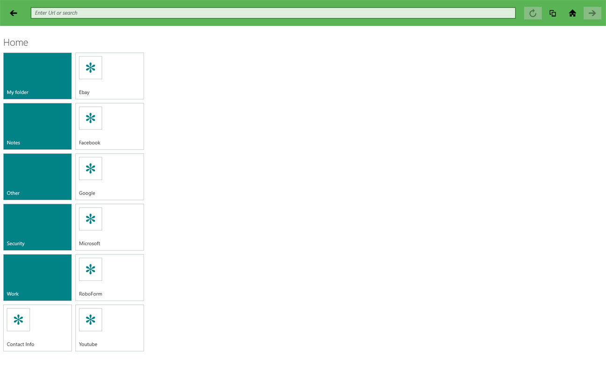606x378 pixels.
Task: Click the forward arrow icon
Action: tap(592, 13)
